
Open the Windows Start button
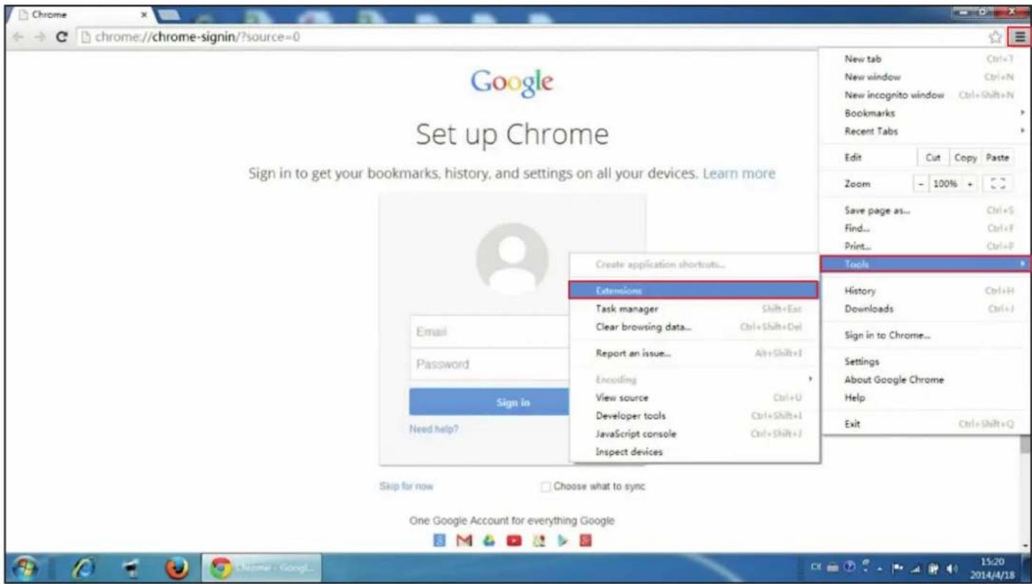click(26, 569)
